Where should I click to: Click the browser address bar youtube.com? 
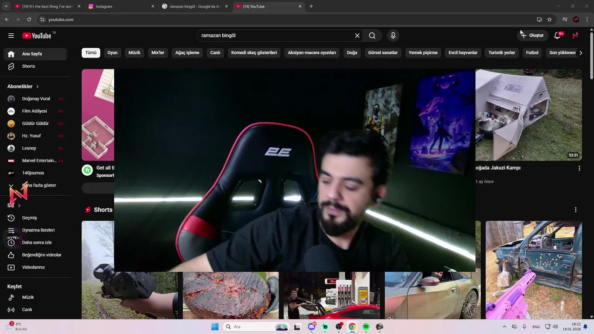coord(288,19)
